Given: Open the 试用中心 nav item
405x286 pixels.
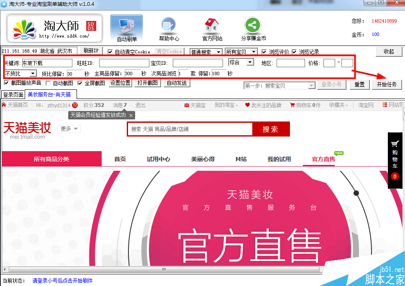Looking at the screenshot, I should (x=158, y=159).
